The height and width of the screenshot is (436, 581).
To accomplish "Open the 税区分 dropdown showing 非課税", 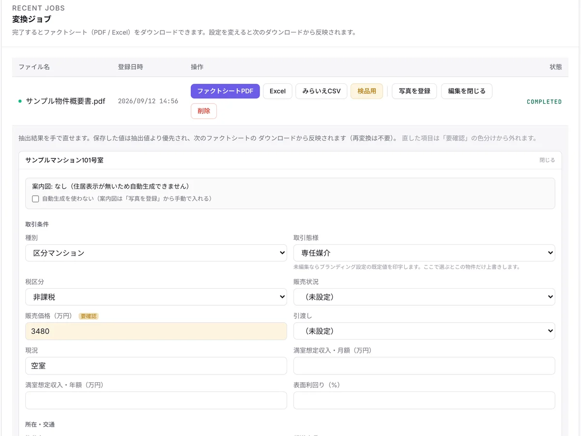I will (x=156, y=297).
